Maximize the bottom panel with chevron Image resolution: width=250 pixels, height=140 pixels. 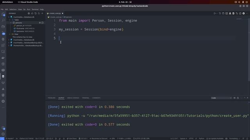(245, 98)
